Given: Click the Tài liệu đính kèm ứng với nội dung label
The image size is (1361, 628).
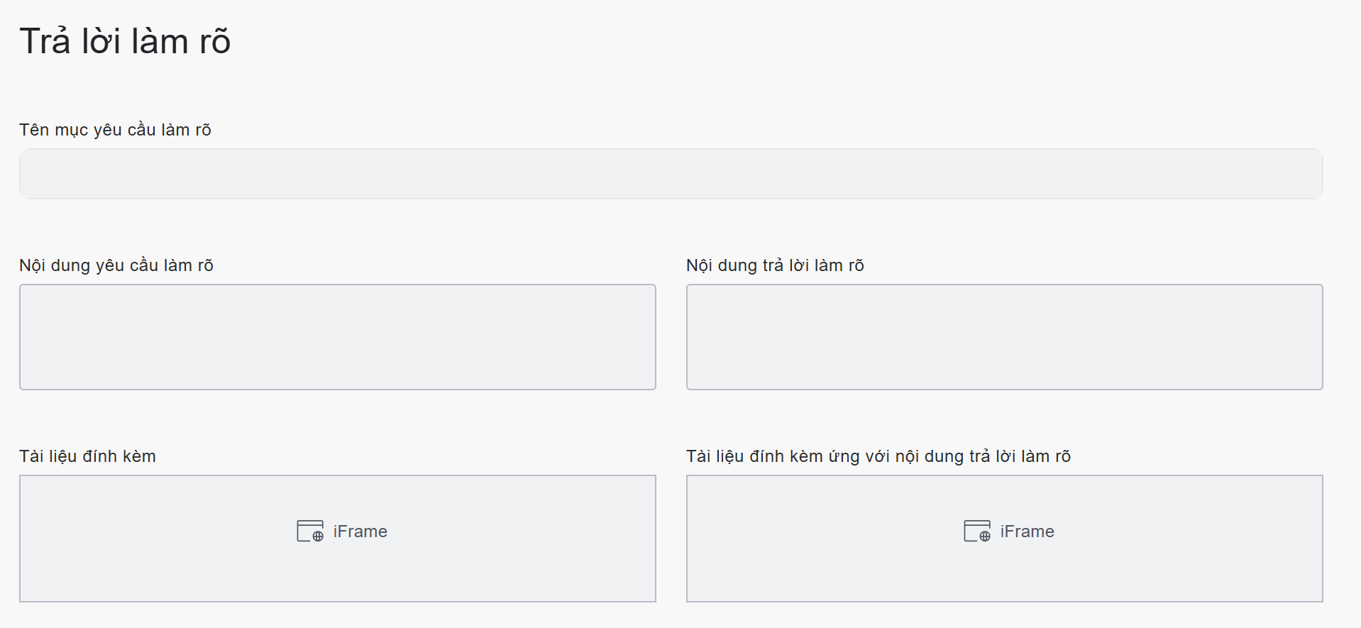Looking at the screenshot, I should point(878,456).
